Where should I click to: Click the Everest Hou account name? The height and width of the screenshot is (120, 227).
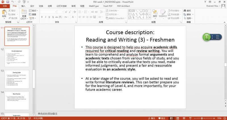click(212, 6)
